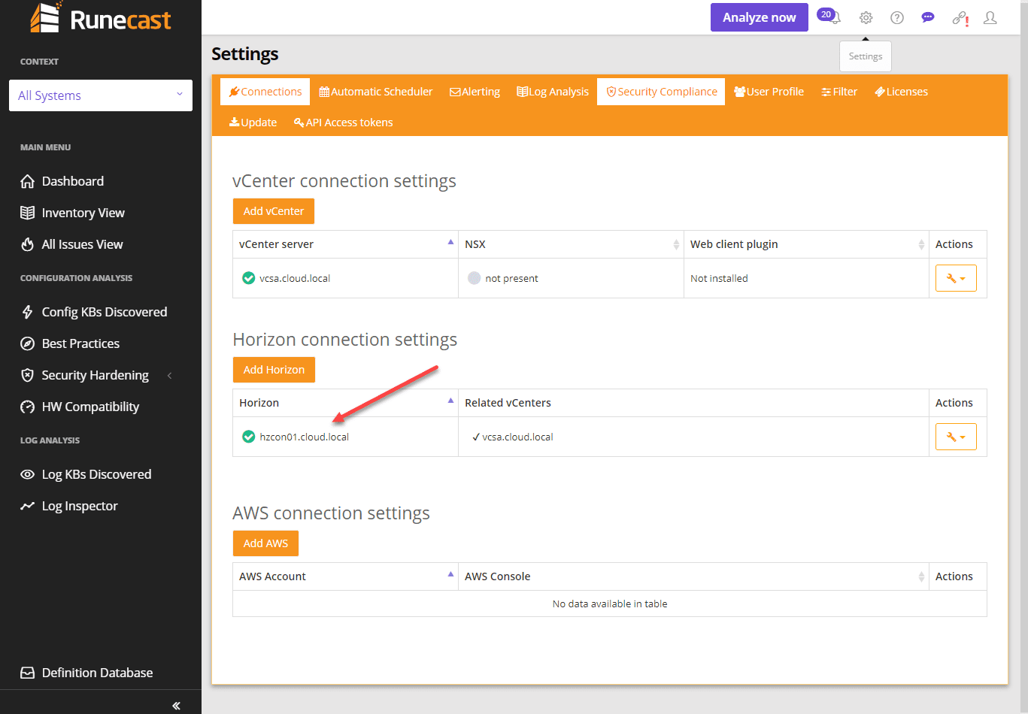Viewport: 1028px width, 714px height.
Task: Click the Add Horizon button
Action: [x=274, y=370]
